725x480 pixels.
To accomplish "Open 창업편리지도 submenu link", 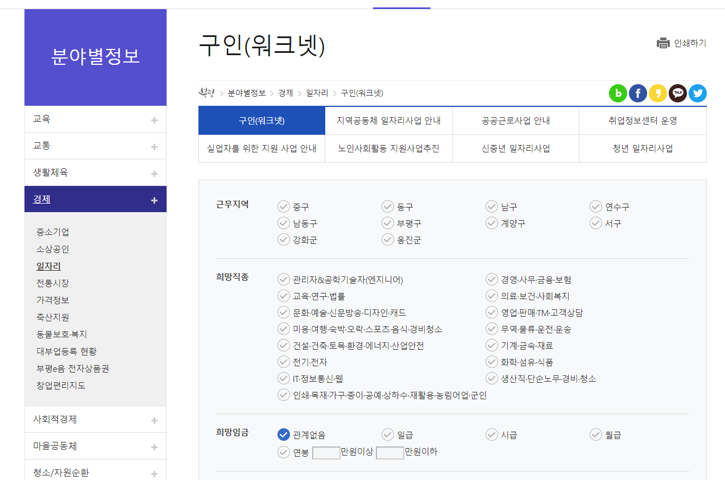I will [61, 386].
